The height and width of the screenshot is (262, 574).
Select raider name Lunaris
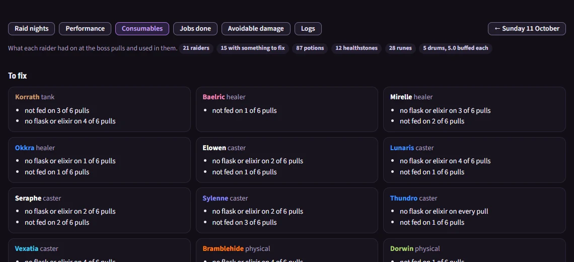point(402,148)
